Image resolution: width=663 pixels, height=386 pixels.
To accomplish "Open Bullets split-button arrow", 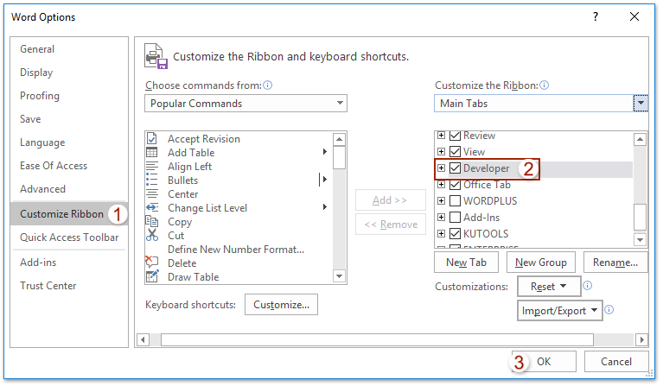I will click(324, 180).
